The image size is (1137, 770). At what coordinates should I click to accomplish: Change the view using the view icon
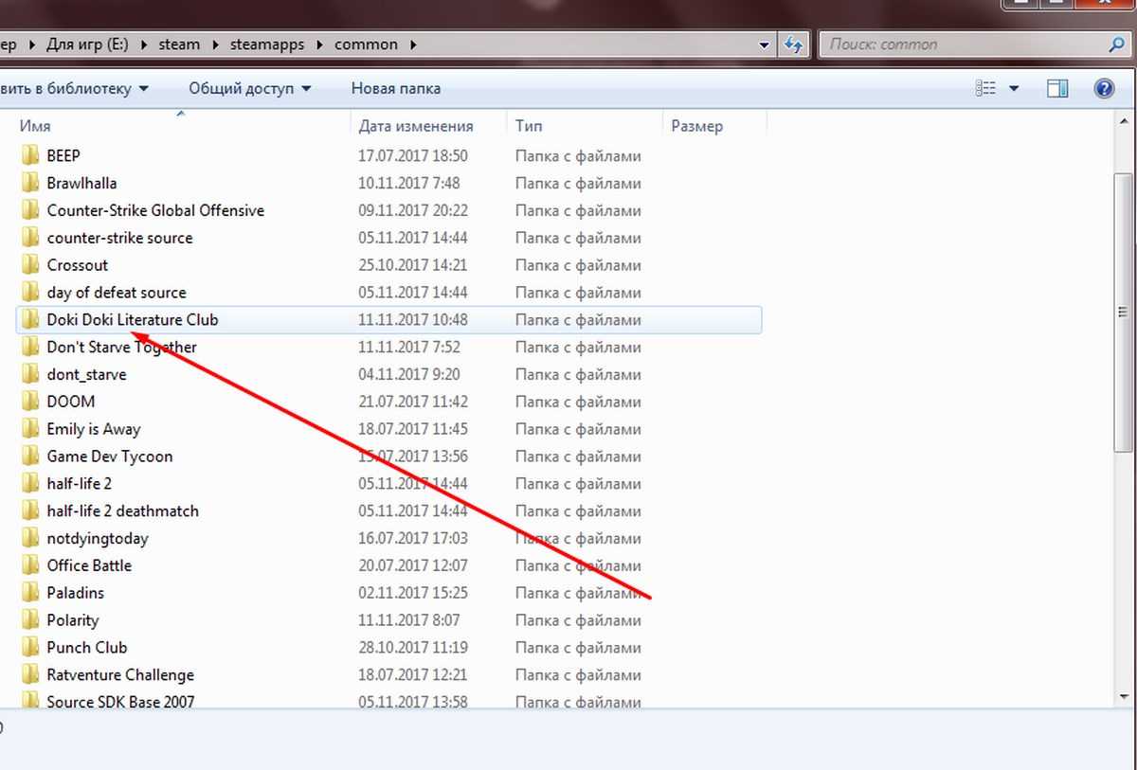tap(985, 89)
